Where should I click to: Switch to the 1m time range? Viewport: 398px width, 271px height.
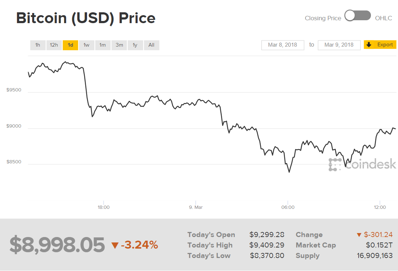pos(103,45)
